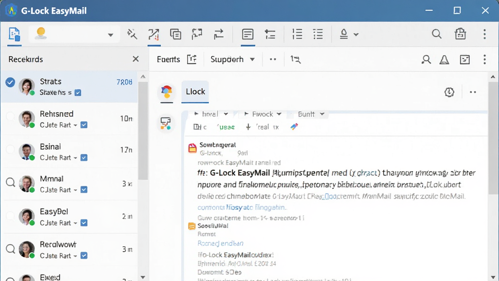Click the warning triangle icon
This screenshot has width=499, height=281.
[444, 60]
